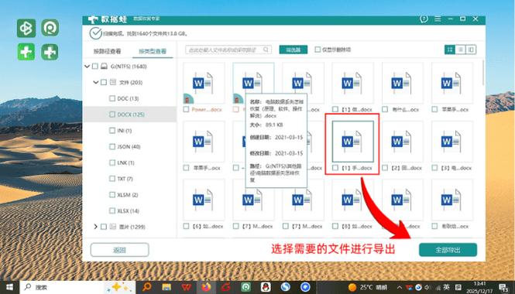Collapse the 文件 (203) tree node
This screenshot has height=294, width=515.
tap(95, 82)
